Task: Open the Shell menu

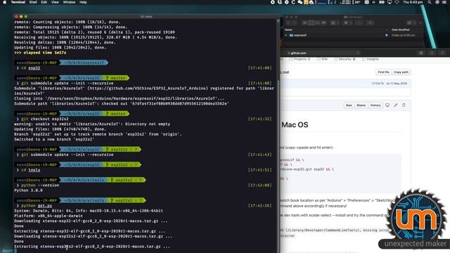Action: [33, 2]
